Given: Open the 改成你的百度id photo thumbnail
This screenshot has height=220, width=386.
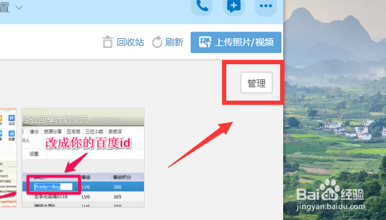Looking at the screenshot, I should click(x=83, y=158).
